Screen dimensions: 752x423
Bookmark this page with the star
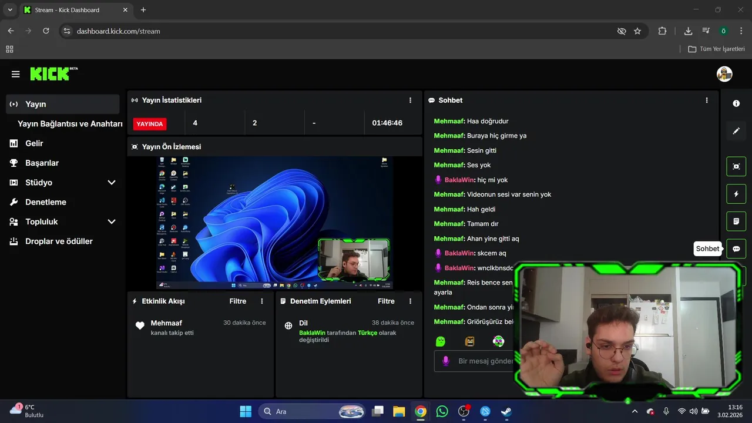pos(637,31)
